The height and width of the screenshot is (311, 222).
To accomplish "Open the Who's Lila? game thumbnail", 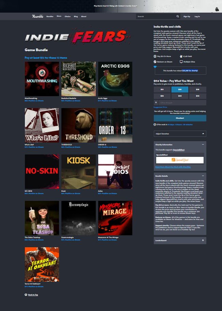I will click(42, 125).
